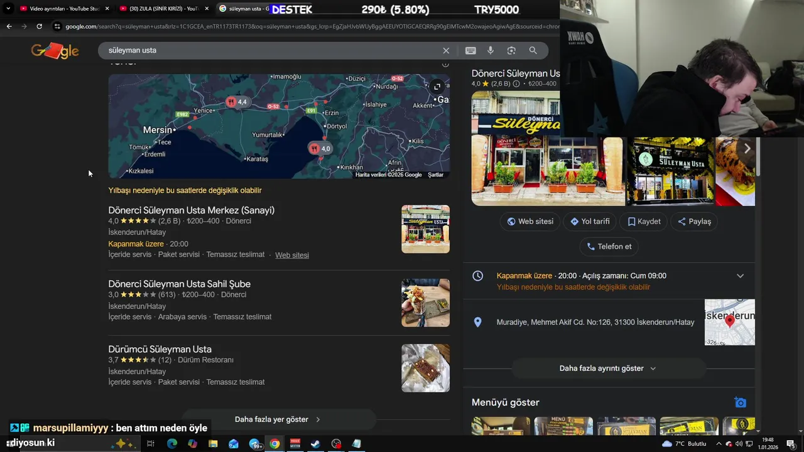Expand the map to full view
This screenshot has height=452, width=804.
(437, 87)
